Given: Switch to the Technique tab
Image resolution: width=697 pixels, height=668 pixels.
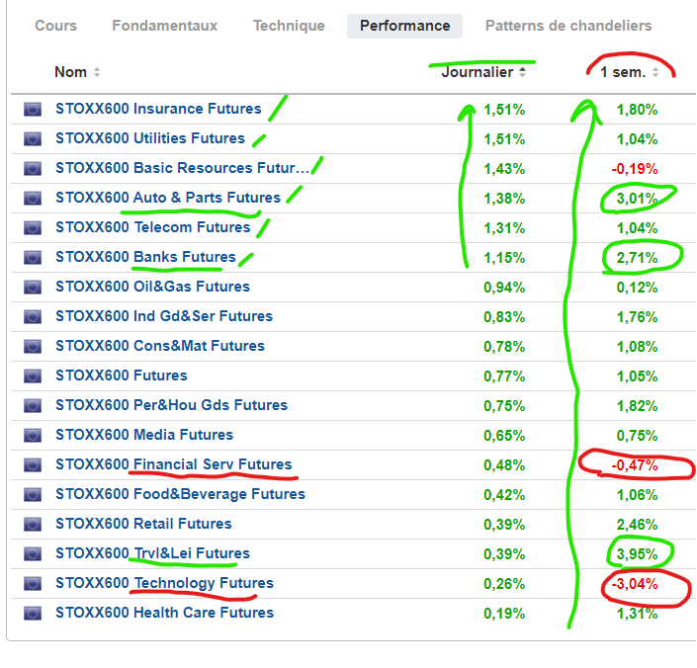Looking at the screenshot, I should pyautogui.click(x=289, y=26).
